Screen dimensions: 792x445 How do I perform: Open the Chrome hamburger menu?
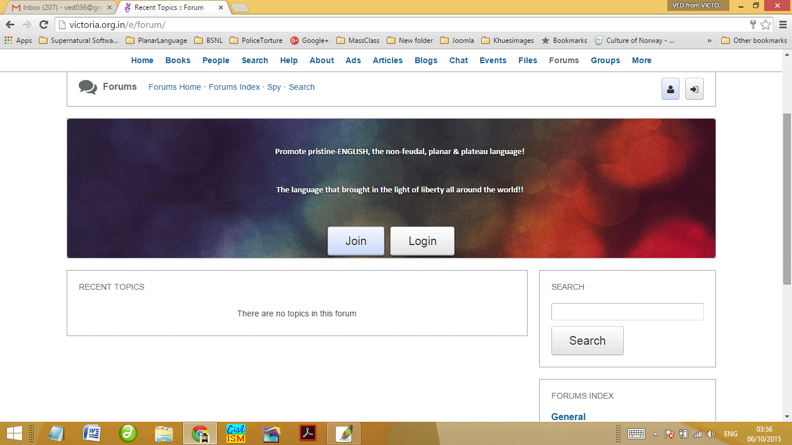click(x=782, y=24)
